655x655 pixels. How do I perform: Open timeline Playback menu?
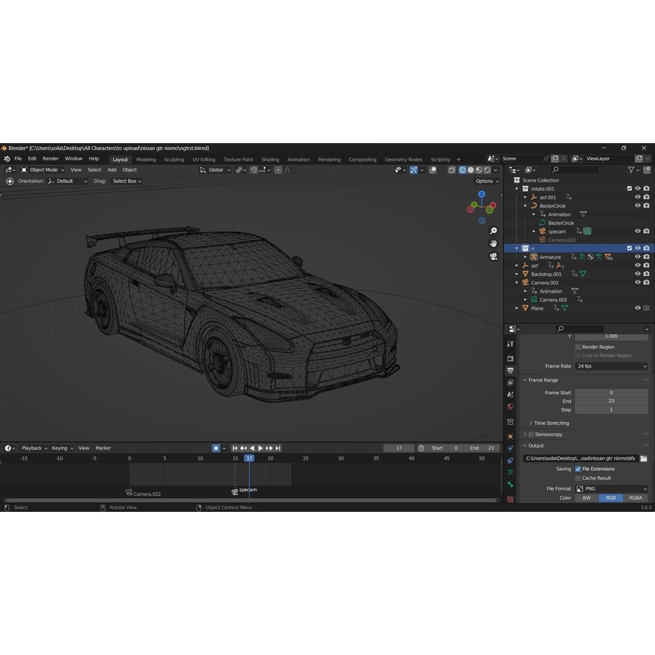(x=34, y=448)
